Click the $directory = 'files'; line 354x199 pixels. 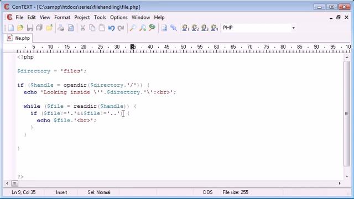click(51, 71)
